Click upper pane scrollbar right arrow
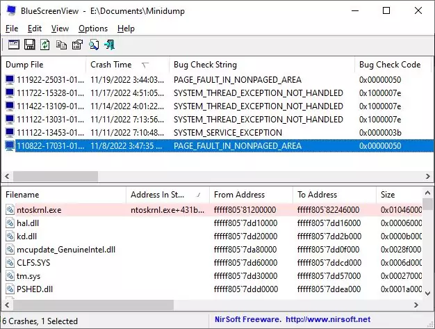The height and width of the screenshot is (329, 435). click(428, 176)
